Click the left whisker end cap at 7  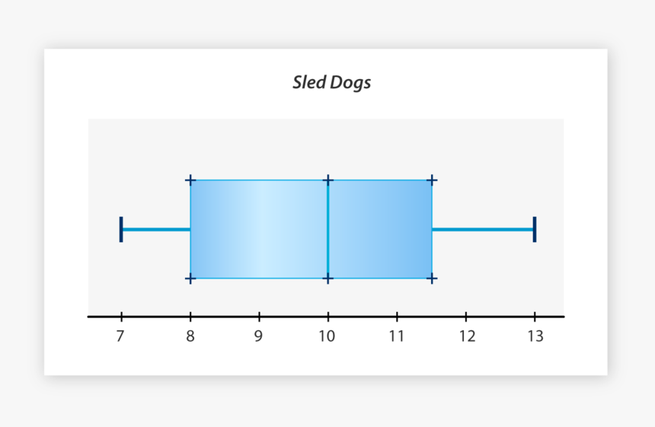(x=121, y=229)
